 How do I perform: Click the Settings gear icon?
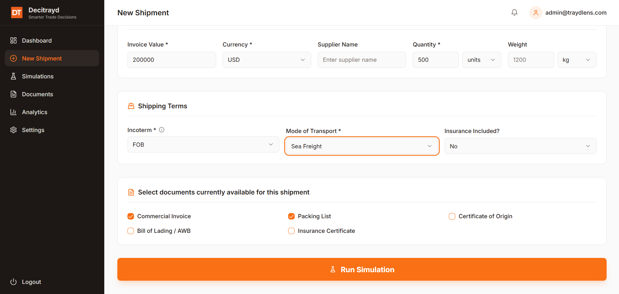coord(13,130)
